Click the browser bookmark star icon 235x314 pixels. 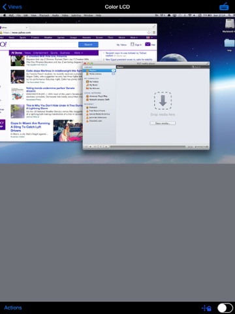pos(149,33)
